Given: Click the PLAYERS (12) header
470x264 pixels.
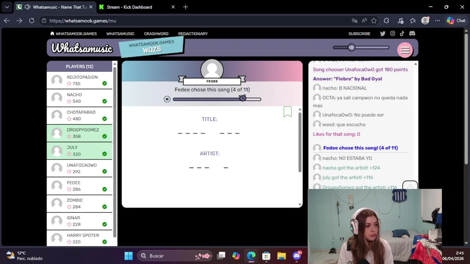Looking at the screenshot, I should pos(79,66).
